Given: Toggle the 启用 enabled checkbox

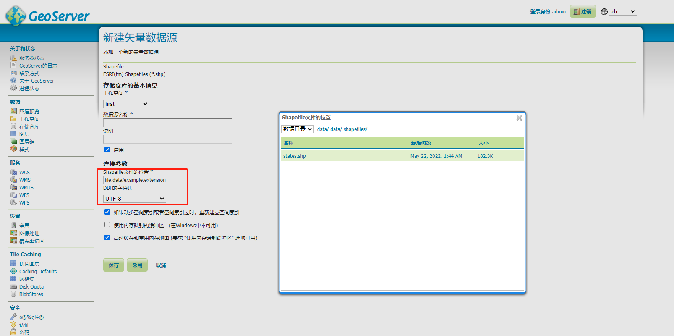Looking at the screenshot, I should click(107, 150).
